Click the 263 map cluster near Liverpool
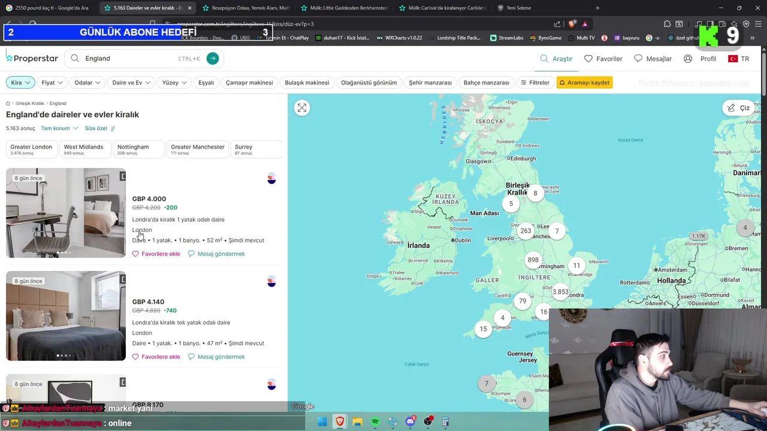This screenshot has width=767, height=431. click(x=526, y=230)
